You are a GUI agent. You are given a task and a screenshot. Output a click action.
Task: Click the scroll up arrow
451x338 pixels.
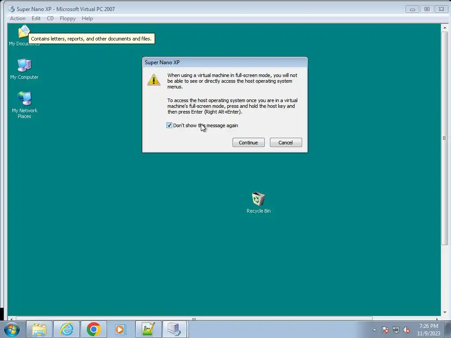tap(445, 28)
